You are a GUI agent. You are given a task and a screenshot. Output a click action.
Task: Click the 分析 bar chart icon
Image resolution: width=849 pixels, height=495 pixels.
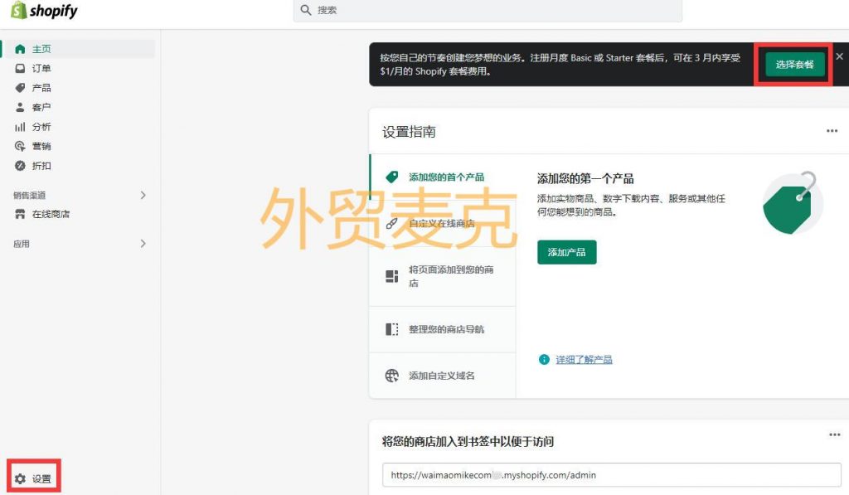[x=20, y=127]
